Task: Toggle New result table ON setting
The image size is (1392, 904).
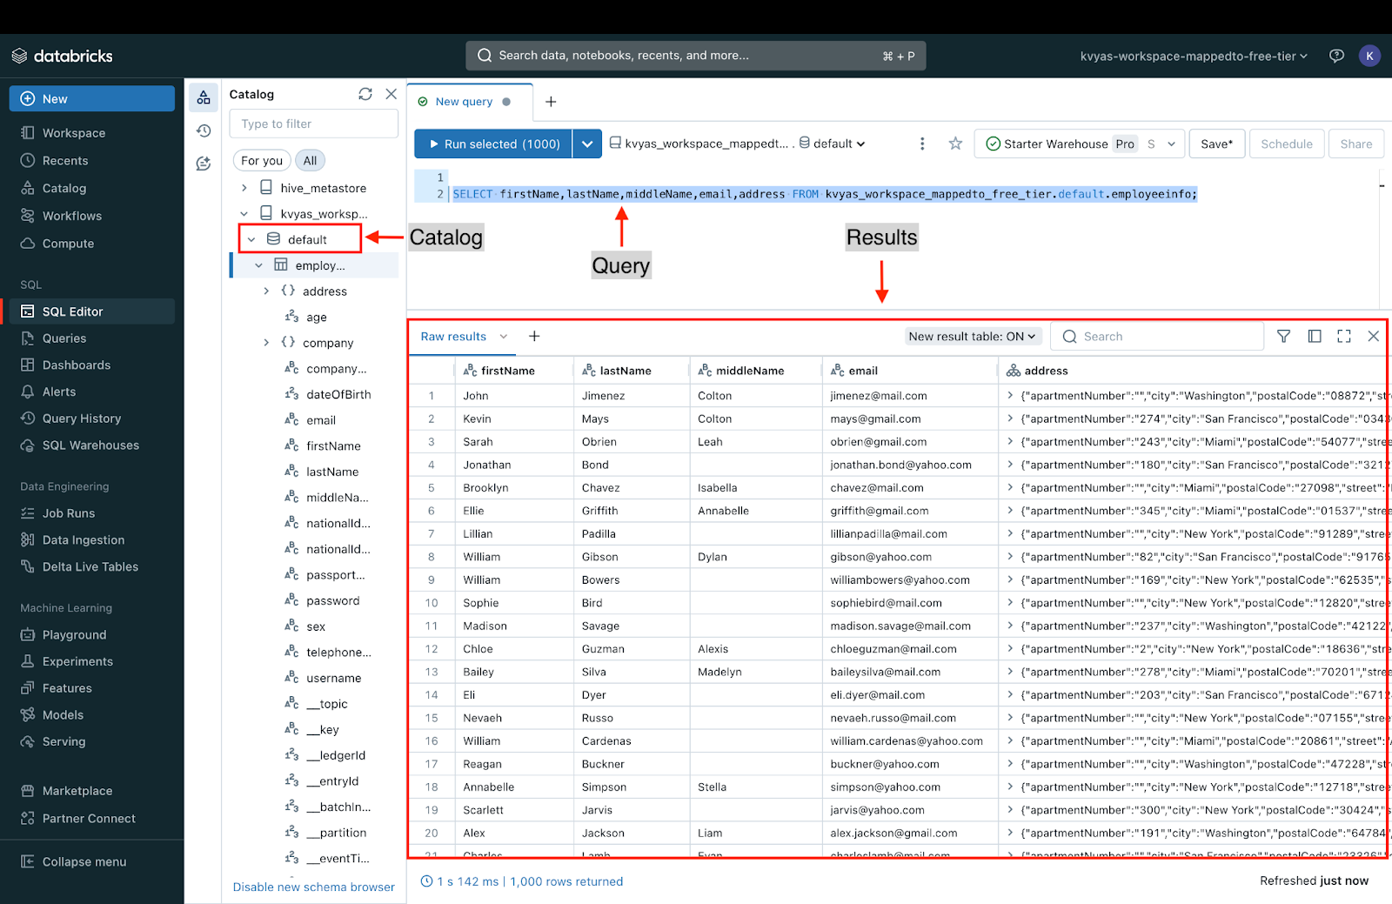Action: [972, 337]
